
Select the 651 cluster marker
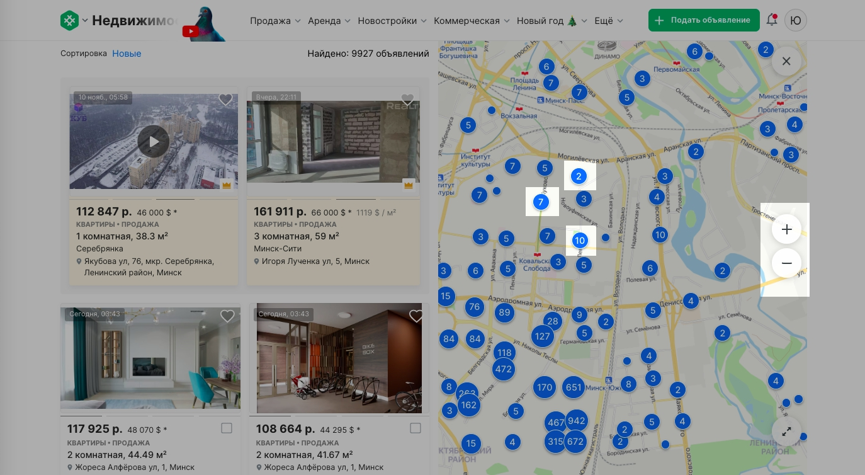[574, 387]
